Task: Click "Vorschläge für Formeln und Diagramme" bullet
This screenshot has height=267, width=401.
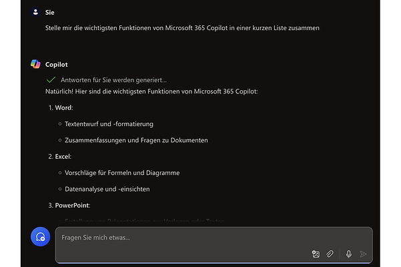Action: 122,173
